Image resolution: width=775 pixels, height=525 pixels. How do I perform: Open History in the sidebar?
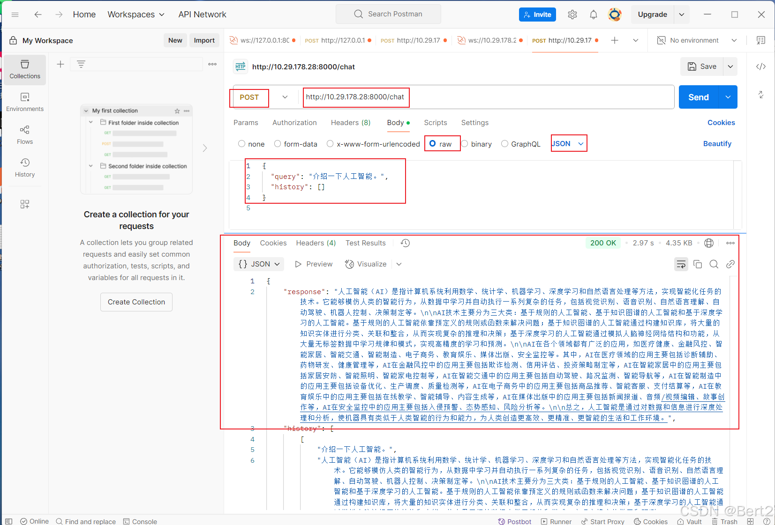pyautogui.click(x=25, y=168)
